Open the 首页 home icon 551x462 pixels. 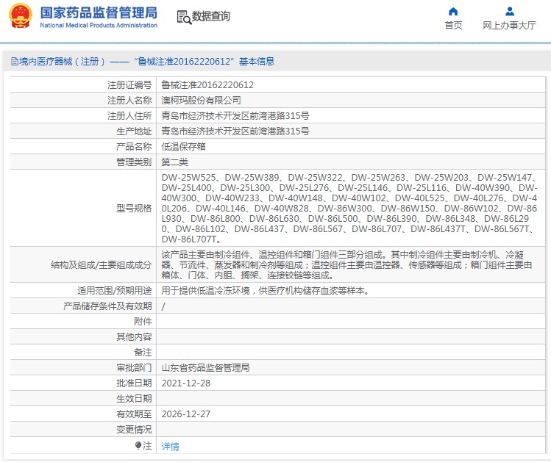[453, 12]
